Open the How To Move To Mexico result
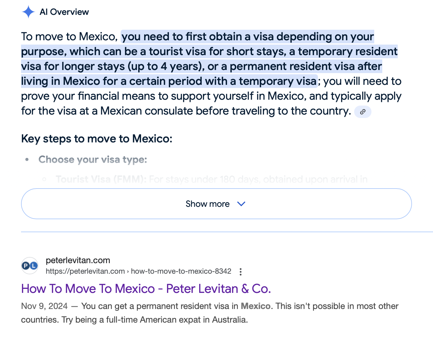The height and width of the screenshot is (348, 433). [146, 289]
